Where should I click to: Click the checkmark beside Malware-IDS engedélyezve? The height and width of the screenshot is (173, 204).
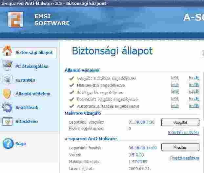click(x=71, y=86)
